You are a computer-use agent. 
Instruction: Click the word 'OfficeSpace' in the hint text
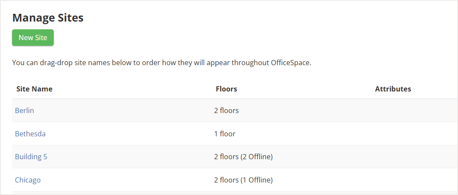290,63
